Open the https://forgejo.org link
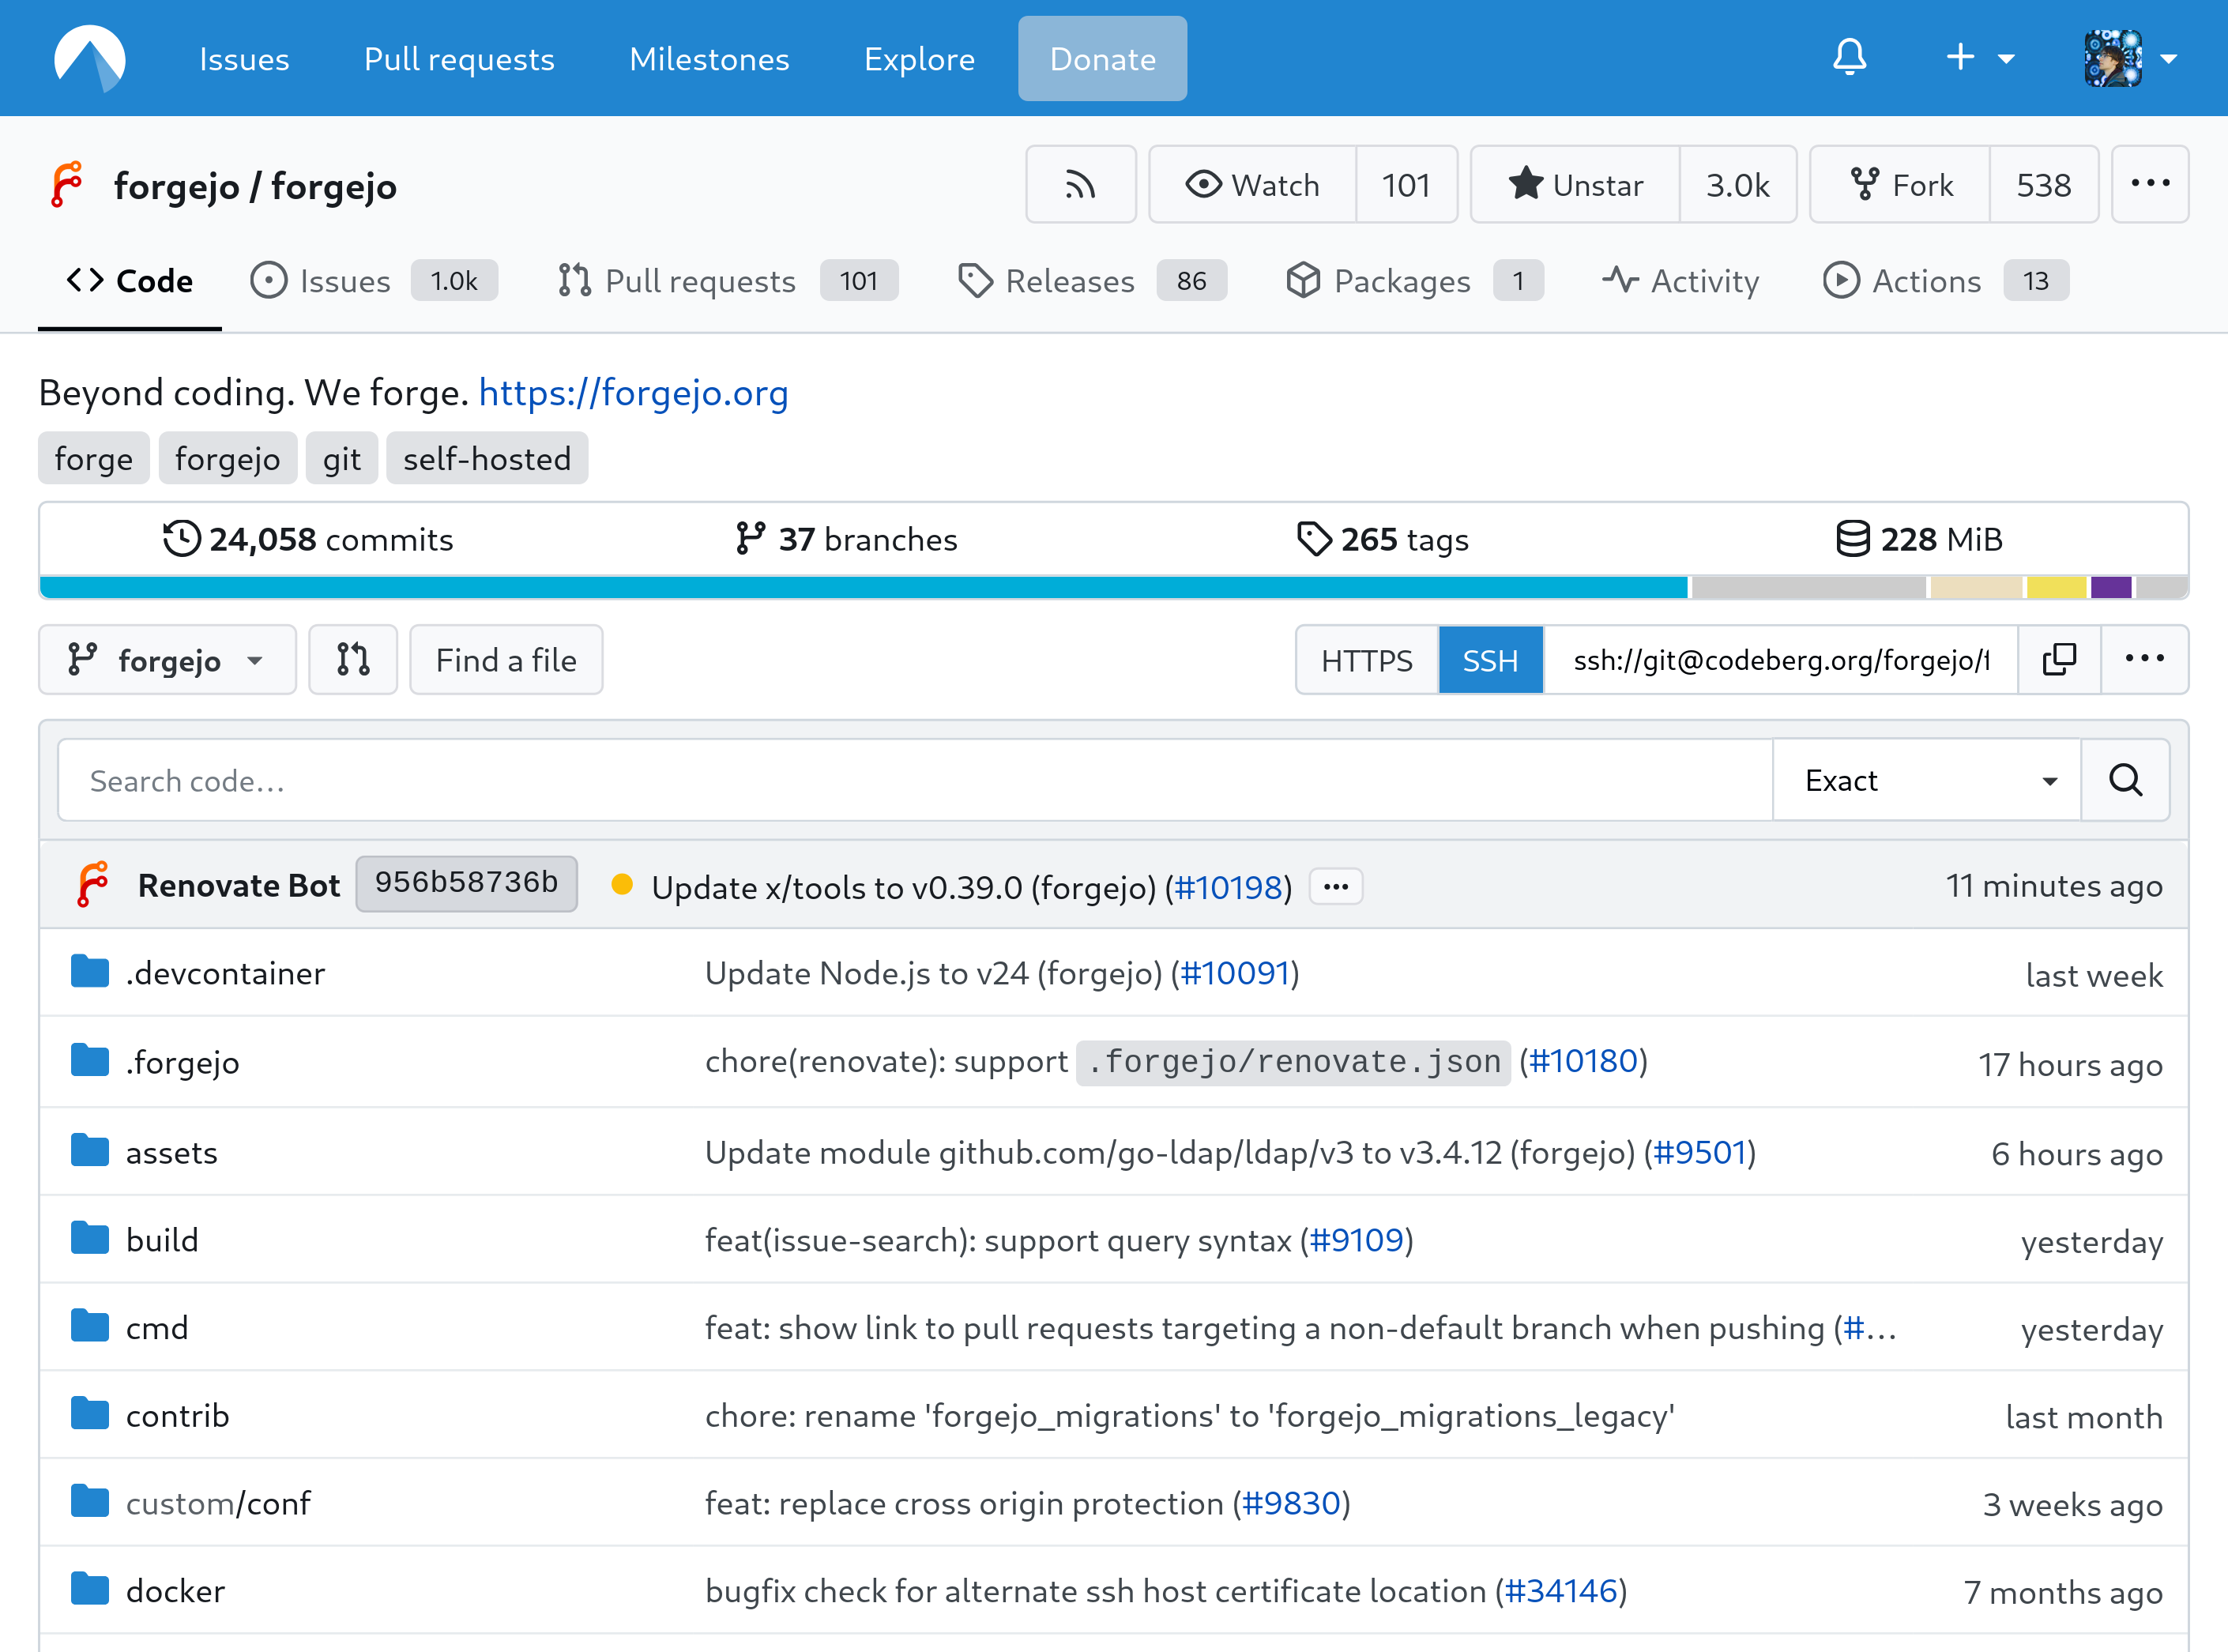 [633, 393]
